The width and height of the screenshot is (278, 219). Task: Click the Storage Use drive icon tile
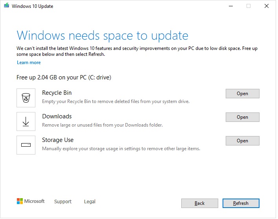coord(26,145)
